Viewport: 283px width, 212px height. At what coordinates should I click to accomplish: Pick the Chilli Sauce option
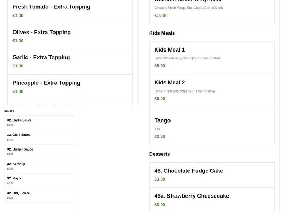(x=19, y=135)
